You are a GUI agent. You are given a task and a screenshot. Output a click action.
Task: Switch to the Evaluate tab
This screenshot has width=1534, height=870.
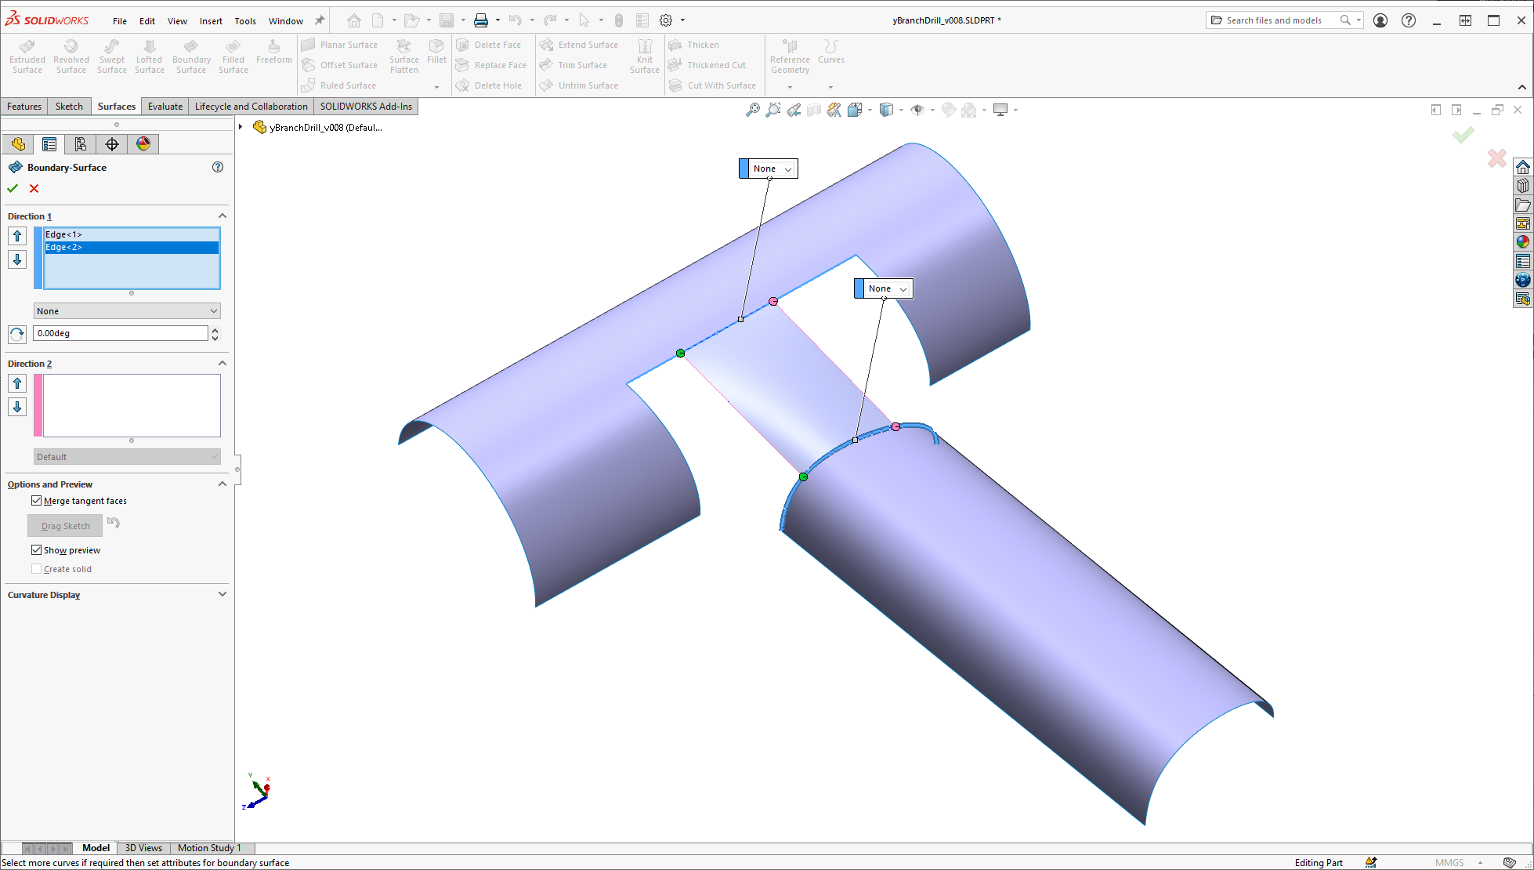click(165, 107)
